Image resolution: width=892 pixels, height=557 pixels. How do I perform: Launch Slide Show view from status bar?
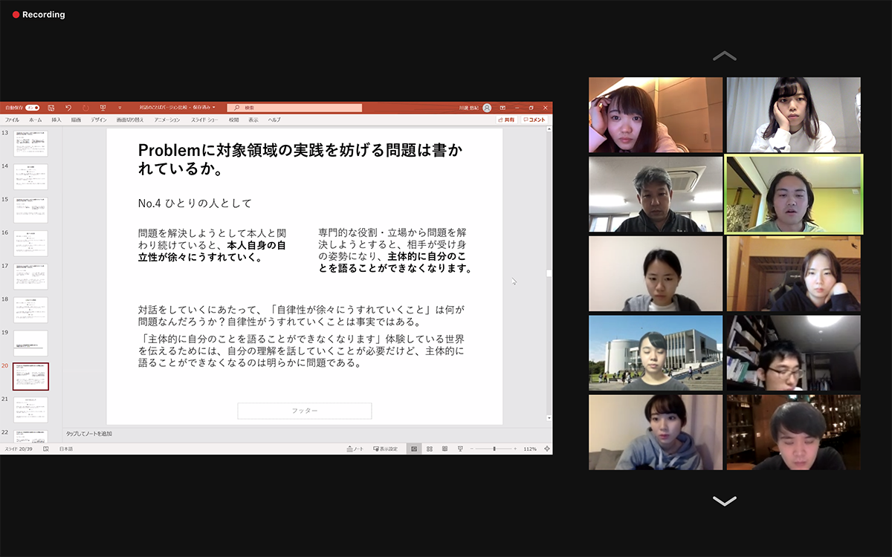click(459, 449)
